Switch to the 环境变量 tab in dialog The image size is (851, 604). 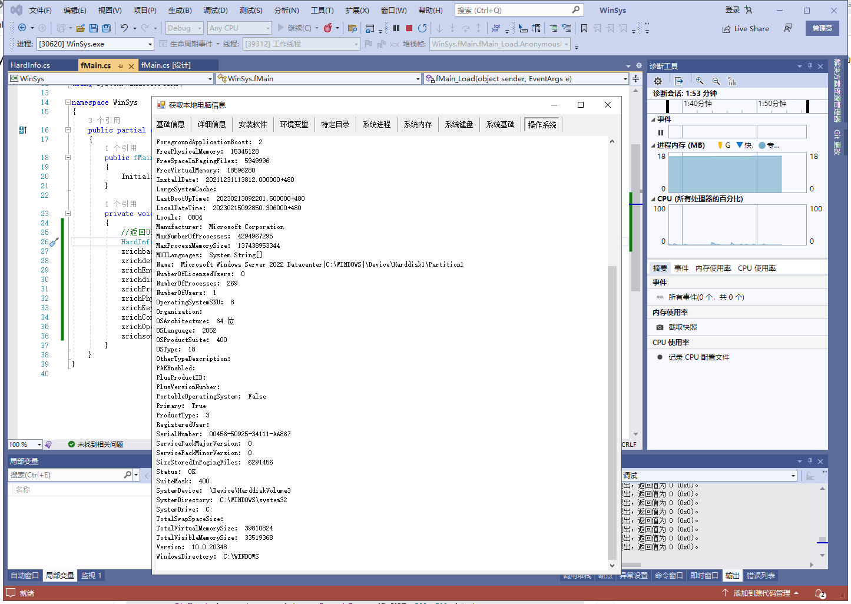click(x=294, y=124)
